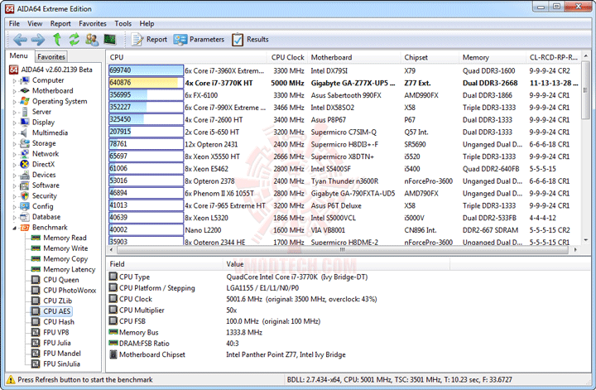Select the CPU ZLib benchmark icon

(x=36, y=301)
